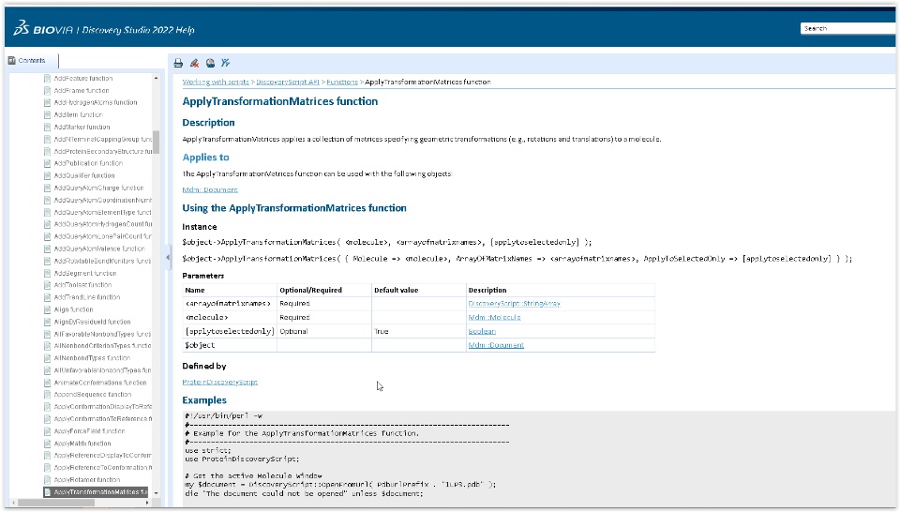Open AddFrame function topic
Screen dimensions: 900x512
point(81,91)
